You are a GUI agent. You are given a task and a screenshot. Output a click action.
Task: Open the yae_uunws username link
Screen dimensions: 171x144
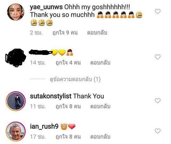tap(46, 7)
